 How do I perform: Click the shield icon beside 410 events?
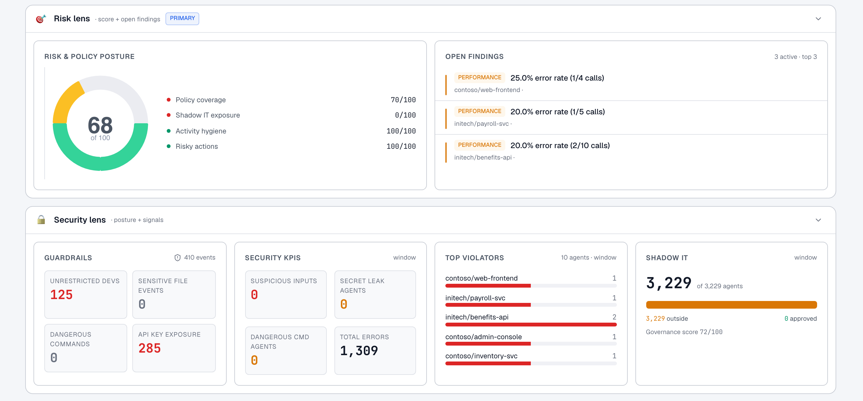(x=178, y=257)
